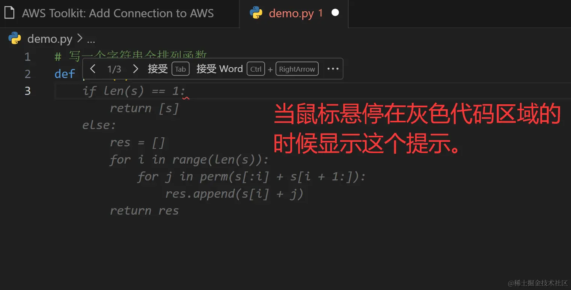Click the def keyword on line 2
This screenshot has width=571, height=290.
point(65,74)
